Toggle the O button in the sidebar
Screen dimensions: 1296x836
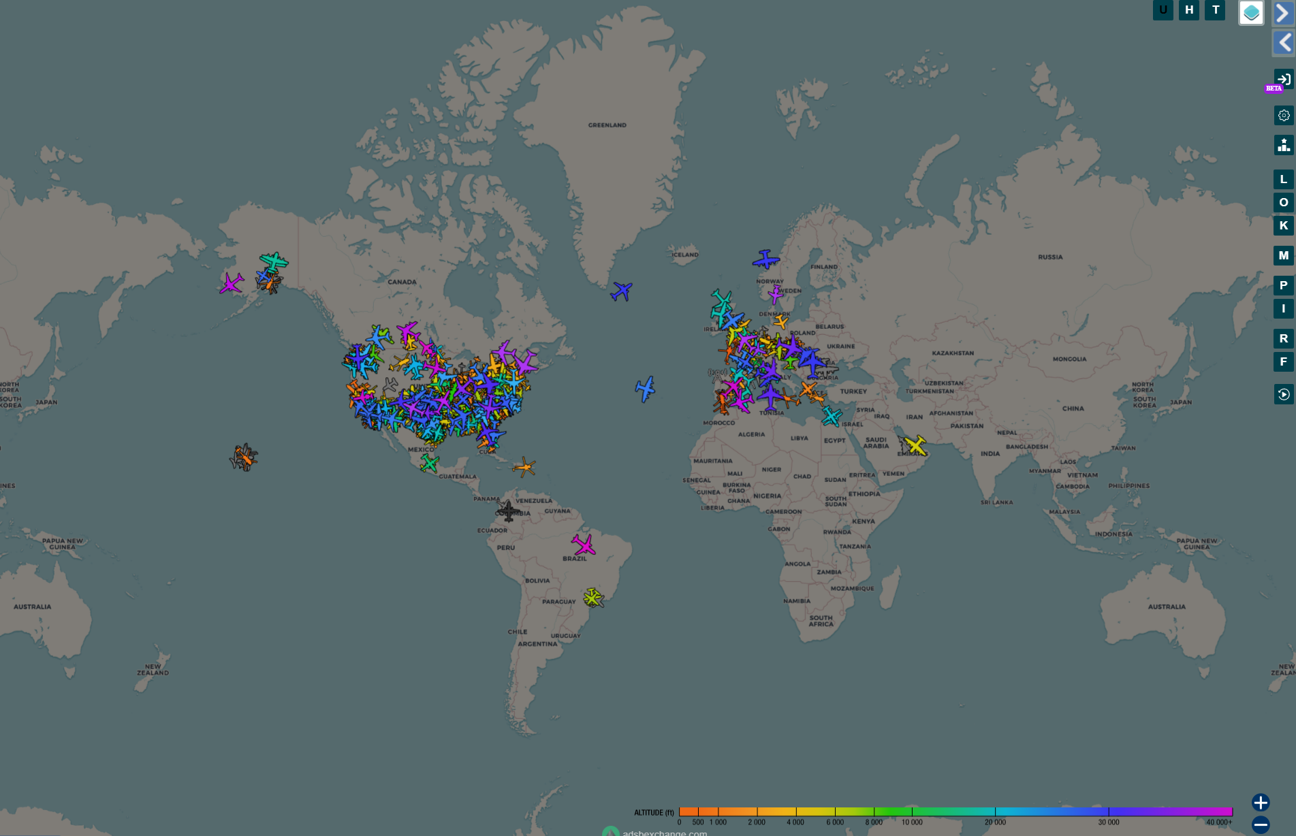tap(1284, 203)
